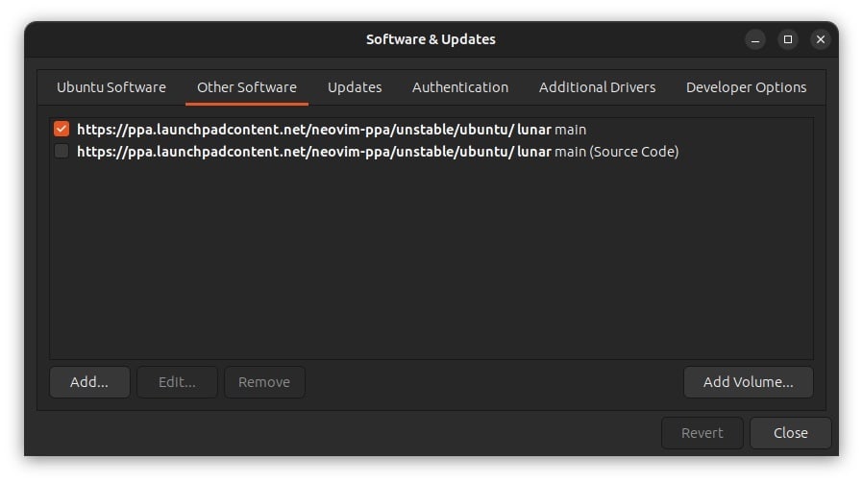Uncheck the neovim-ppa lunar main repository
Image resolution: width=863 pixels, height=483 pixels.
[62, 129]
